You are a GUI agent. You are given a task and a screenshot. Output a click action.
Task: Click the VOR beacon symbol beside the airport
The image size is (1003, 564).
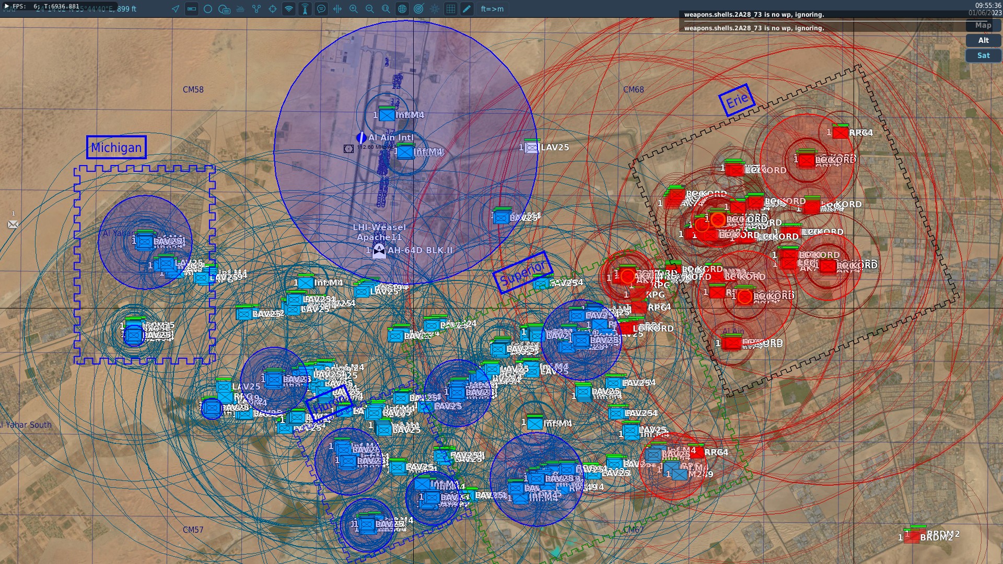point(348,149)
